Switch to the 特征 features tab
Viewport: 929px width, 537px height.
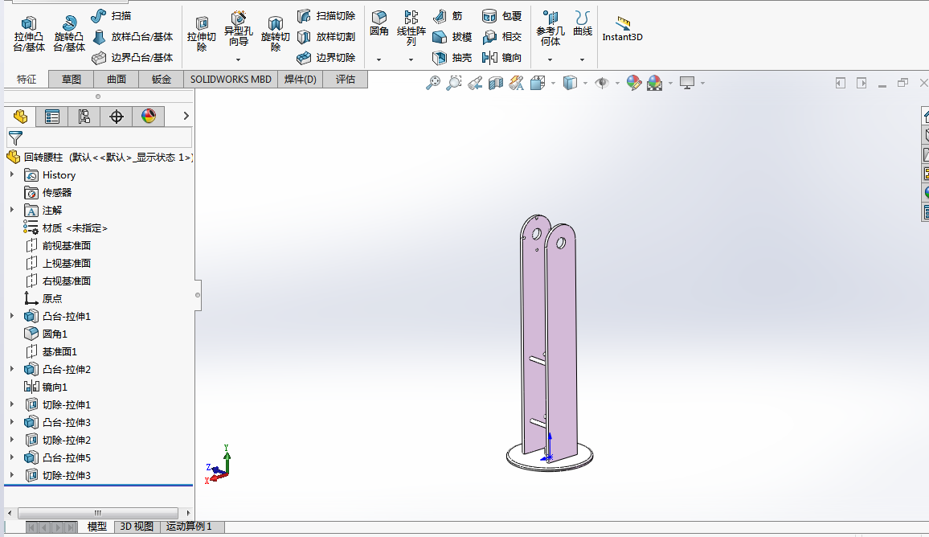[26, 79]
